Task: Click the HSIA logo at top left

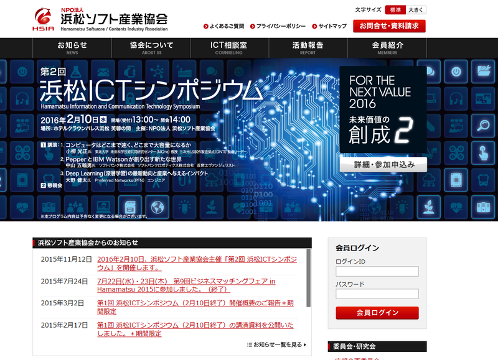Action: [43, 19]
